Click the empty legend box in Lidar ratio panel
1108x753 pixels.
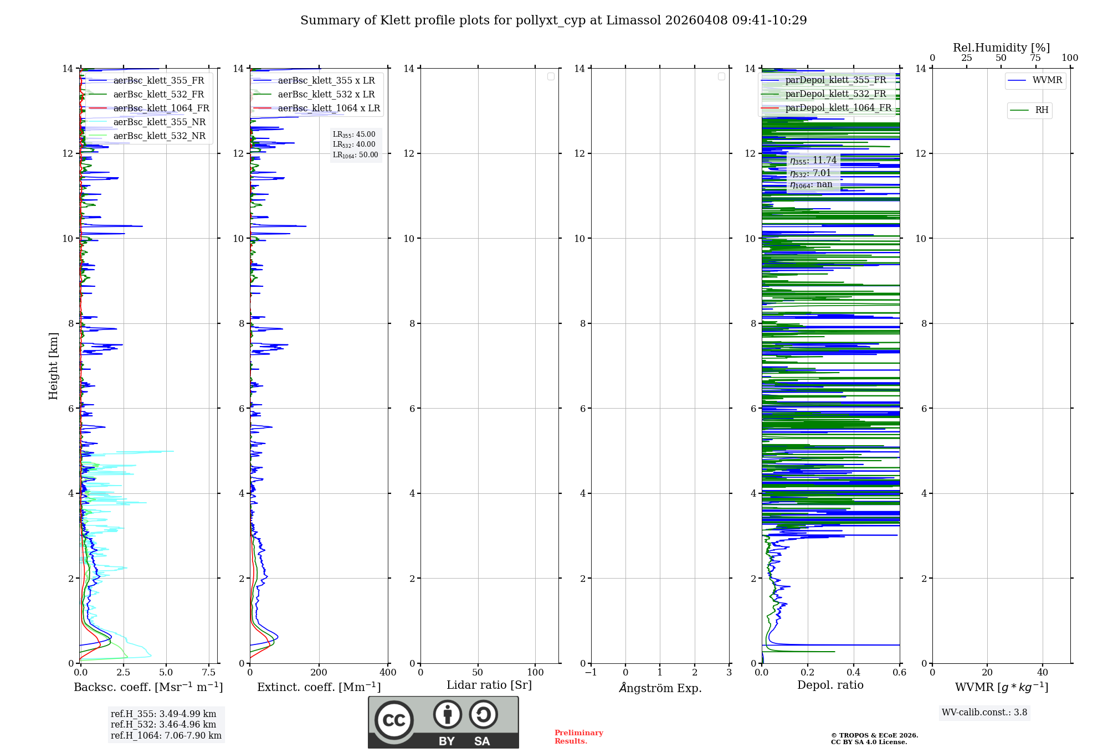pos(551,76)
